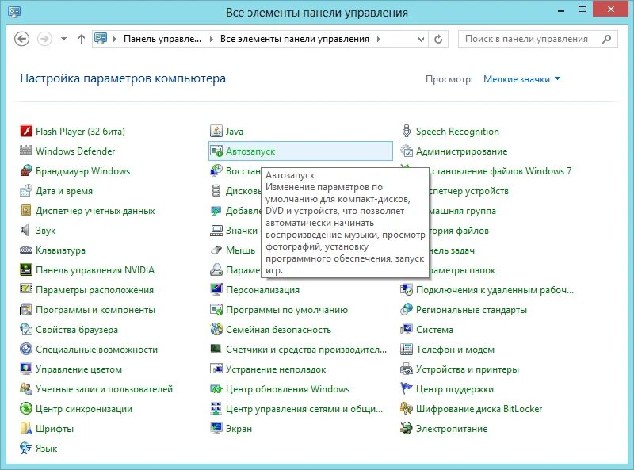Open Подключения к удаленным рабоч... link
The image size is (634, 470).
click(x=495, y=290)
